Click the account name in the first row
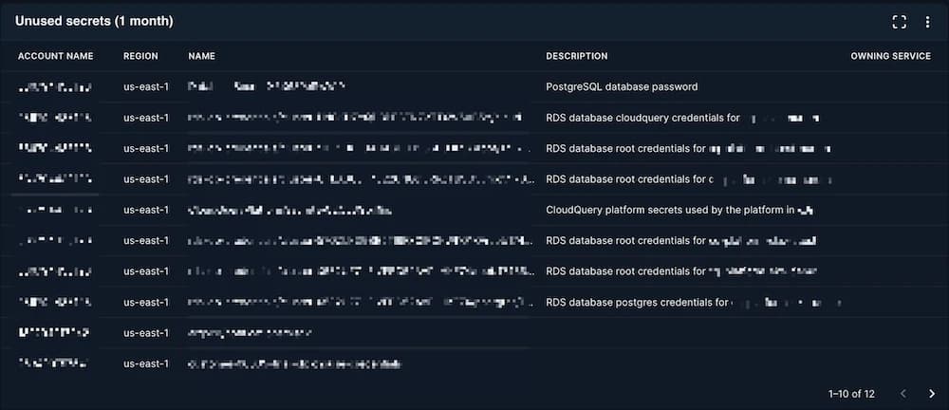The width and height of the screenshot is (949, 410). [55, 87]
